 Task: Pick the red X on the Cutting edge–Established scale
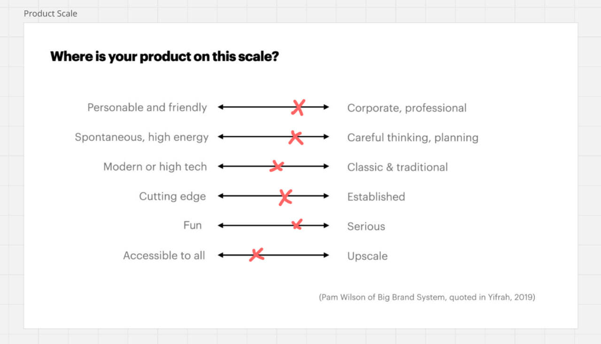[x=285, y=197]
